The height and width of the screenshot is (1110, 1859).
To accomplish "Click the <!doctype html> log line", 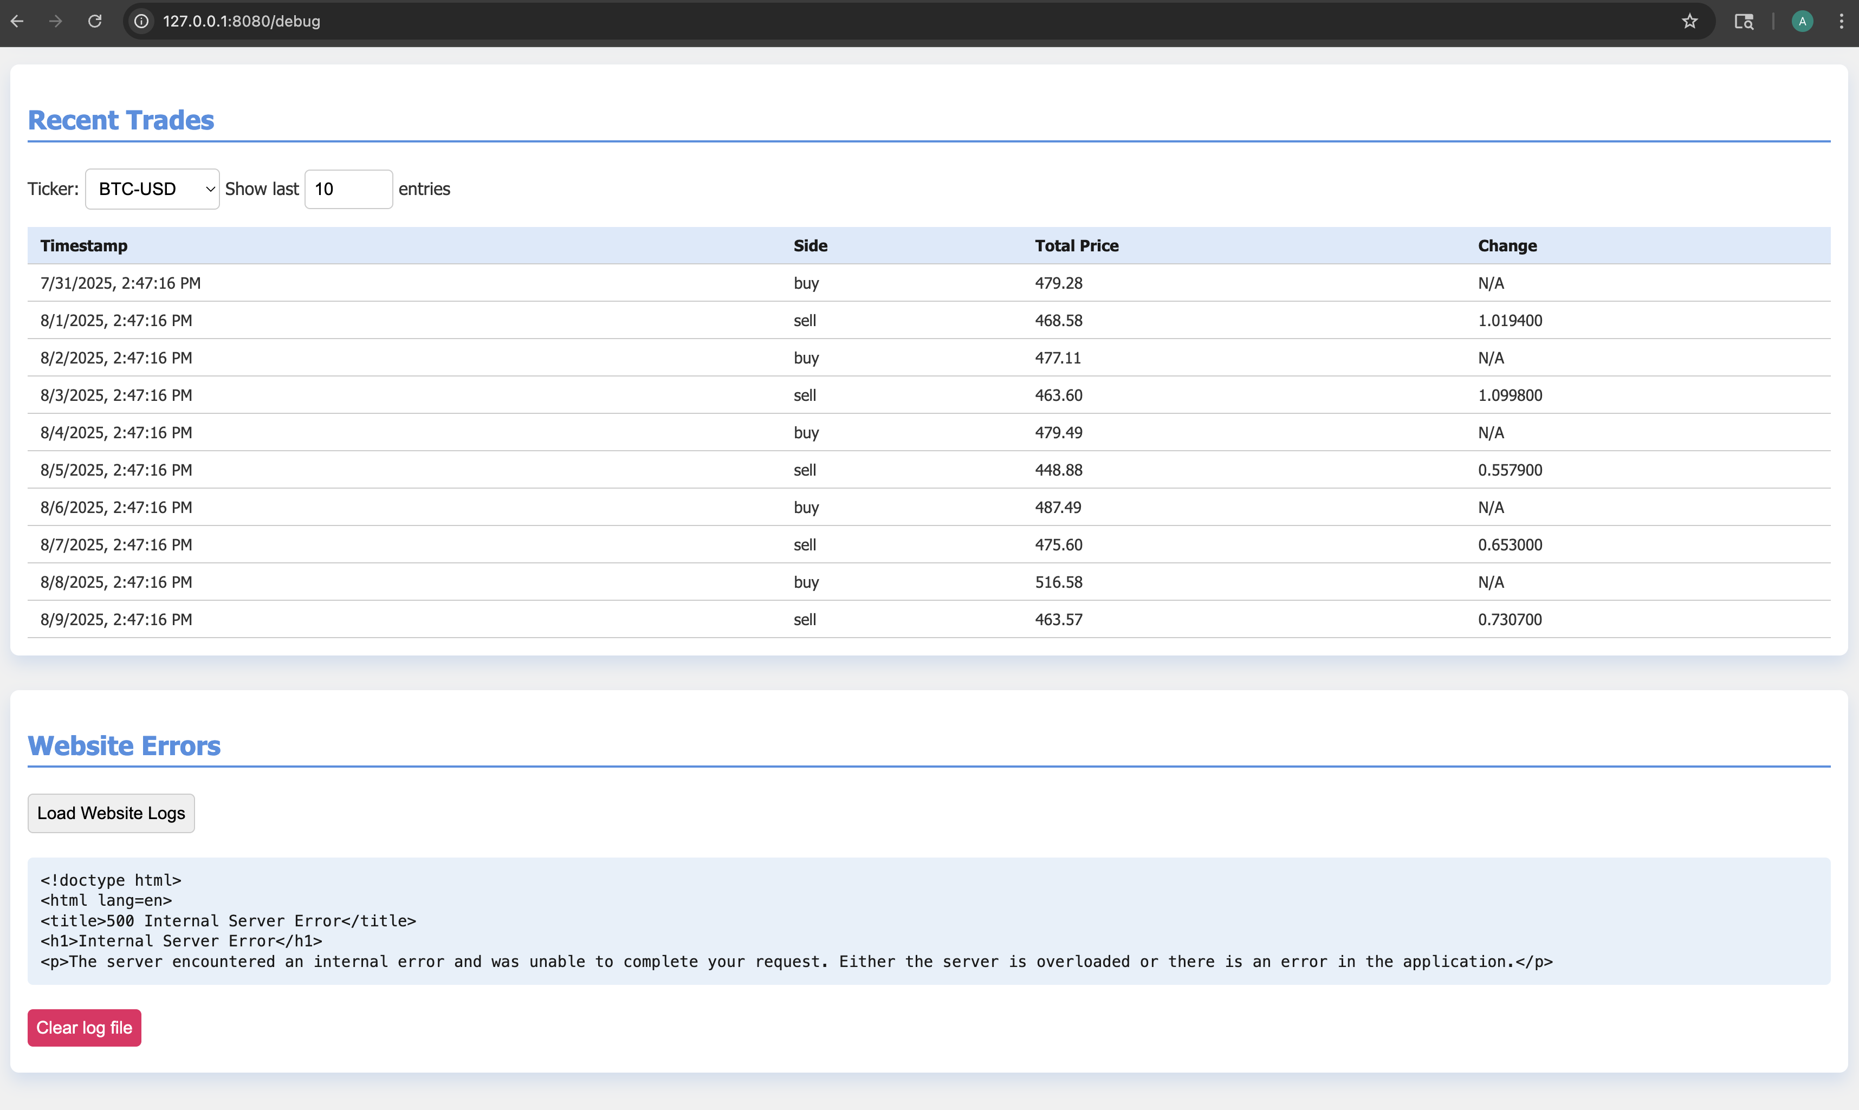I will (111, 880).
